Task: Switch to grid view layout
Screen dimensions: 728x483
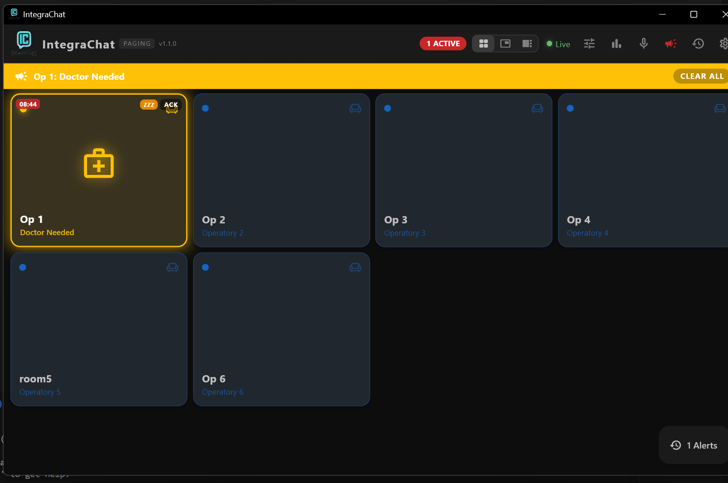Action: pyautogui.click(x=484, y=43)
